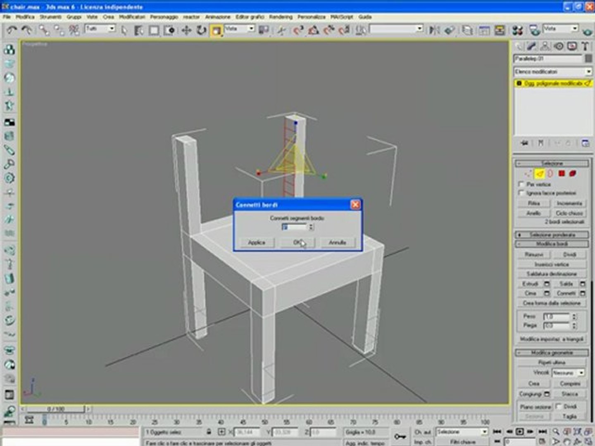Click the 'Crea forma dalla selezione' button
This screenshot has width=595, height=446.
pyautogui.click(x=552, y=303)
